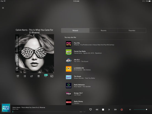Image resolution: width=152 pixels, height=114 pixels.
Task: Mute audio with the speaker icon
Action: pyautogui.click(x=130, y=110)
